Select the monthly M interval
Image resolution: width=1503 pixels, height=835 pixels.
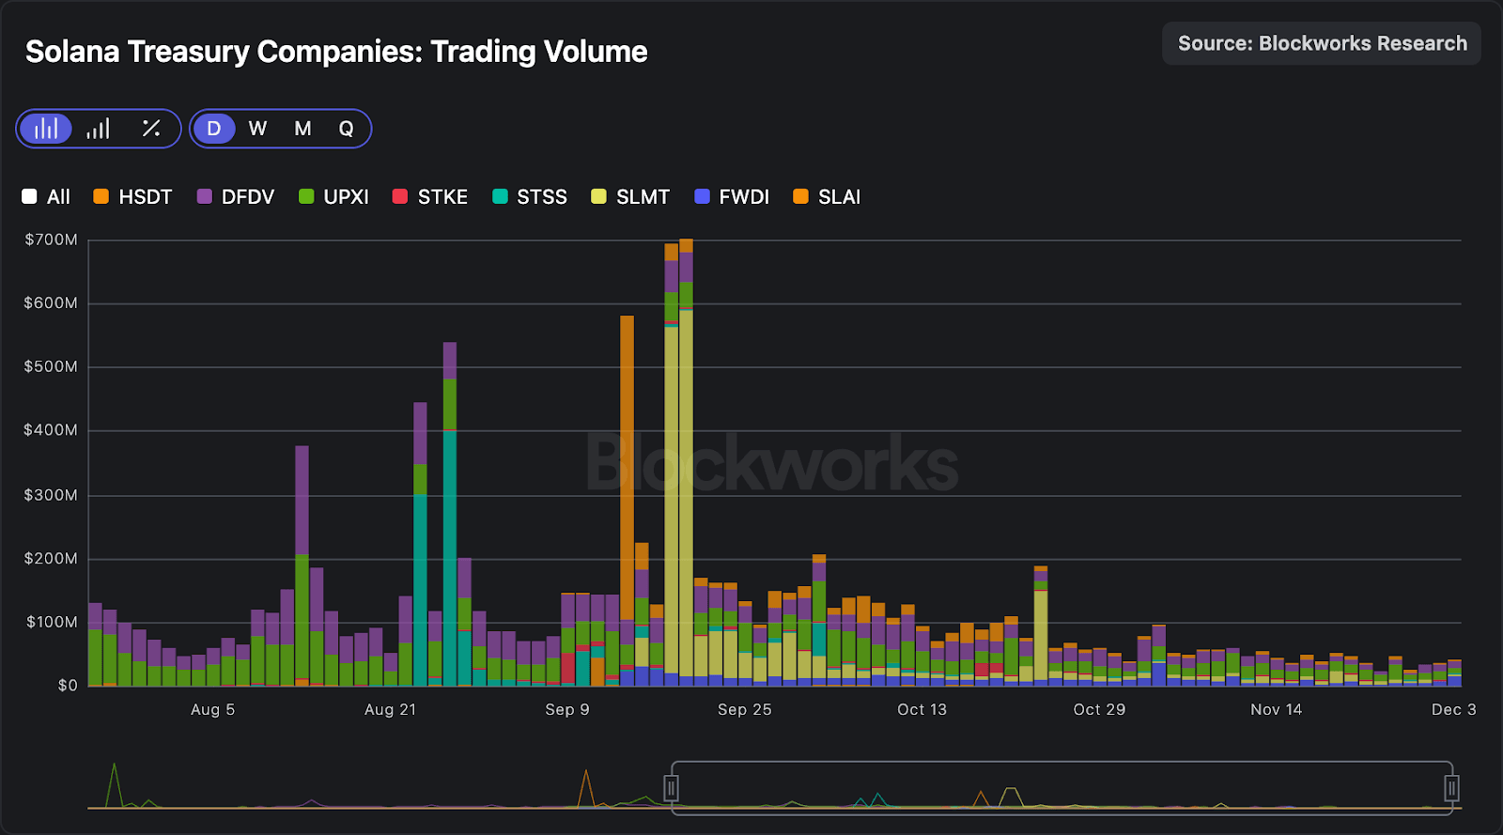[x=302, y=129]
